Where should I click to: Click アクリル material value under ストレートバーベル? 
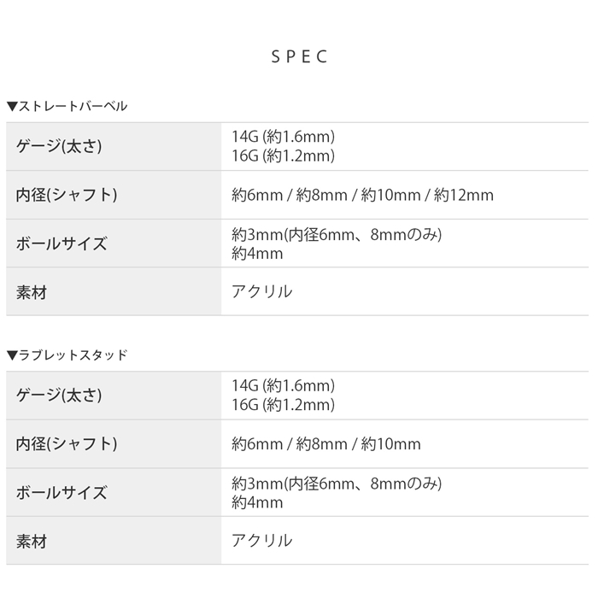coord(261,292)
